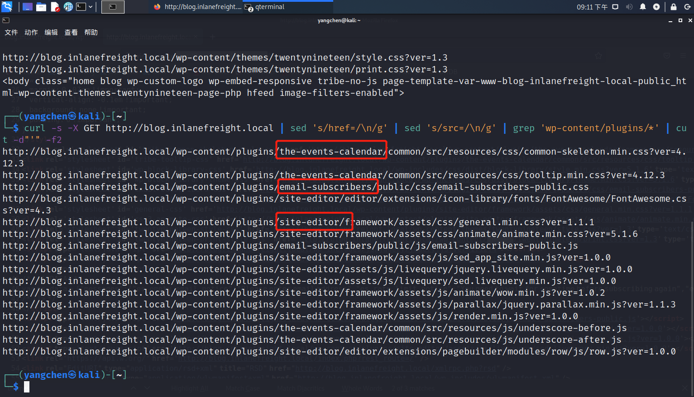Open the power manager lightning icon
This screenshot has width=694, height=397.
click(656, 7)
